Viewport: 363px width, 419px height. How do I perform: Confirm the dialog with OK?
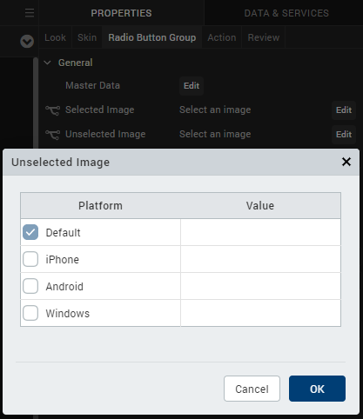[317, 389]
